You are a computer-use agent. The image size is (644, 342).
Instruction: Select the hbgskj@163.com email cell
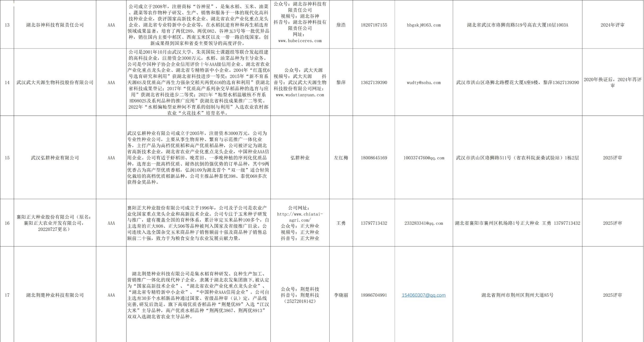[424, 25]
